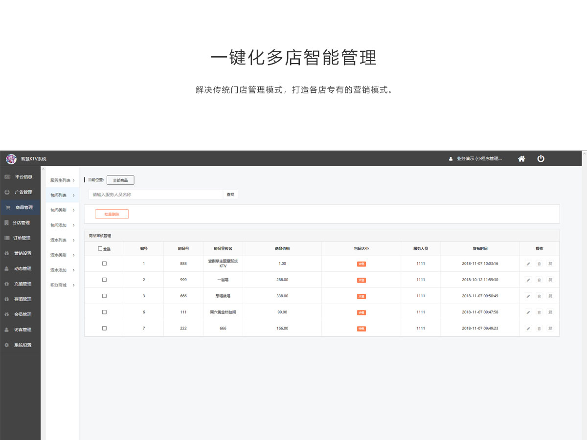Click the right-side vertical page scrollbar
The height and width of the screenshot is (440, 587).
[584, 295]
